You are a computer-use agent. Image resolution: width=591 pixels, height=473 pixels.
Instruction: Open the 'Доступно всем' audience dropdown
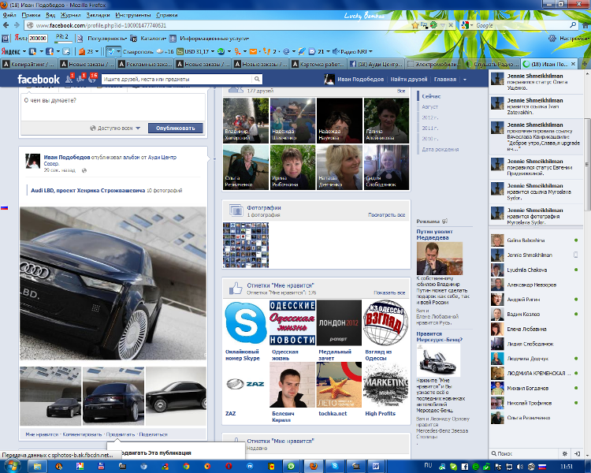tap(115, 128)
